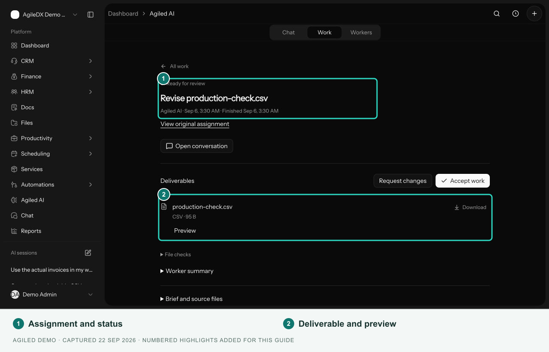Screen dimensions: 549x352
Task: Click the Docs document icon
Action: tap(14, 107)
